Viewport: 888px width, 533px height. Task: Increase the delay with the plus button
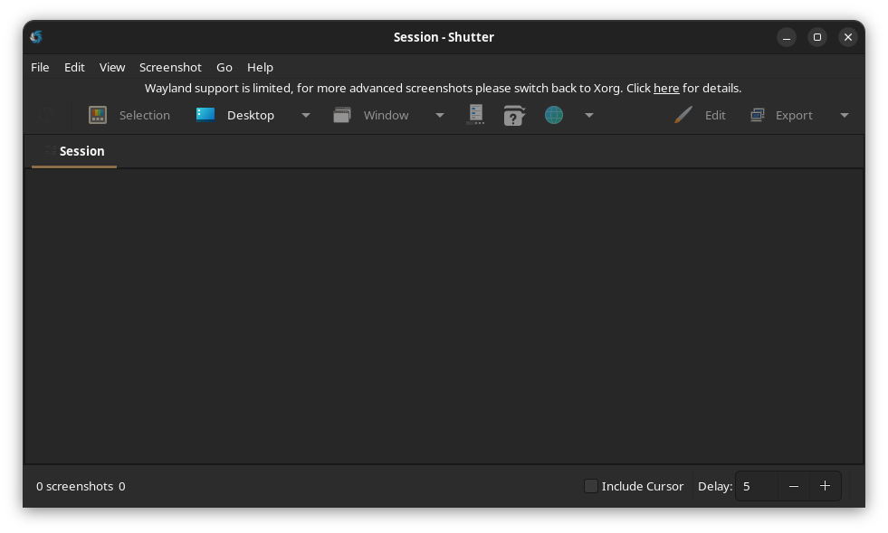[825, 486]
